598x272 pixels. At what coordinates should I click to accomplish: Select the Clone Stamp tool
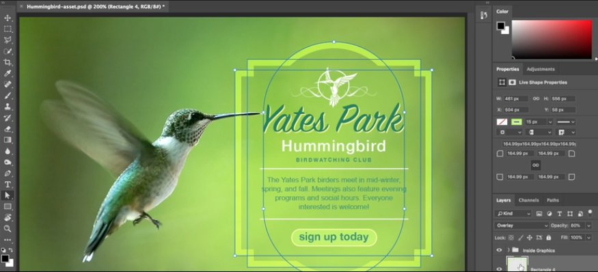point(8,107)
